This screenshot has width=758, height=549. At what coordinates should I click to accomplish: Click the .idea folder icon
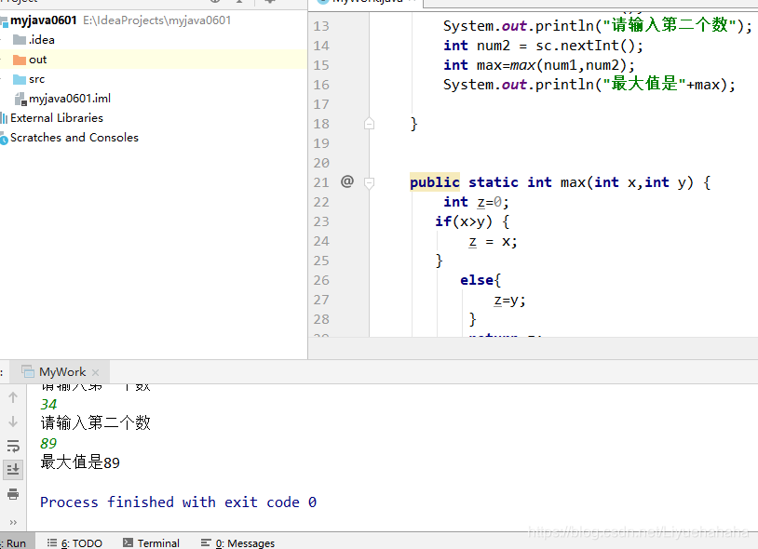click(20, 40)
